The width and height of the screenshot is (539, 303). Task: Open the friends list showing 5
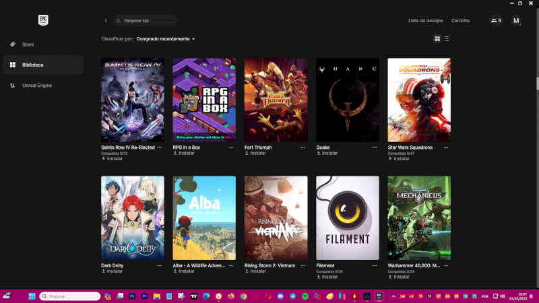tap(496, 21)
